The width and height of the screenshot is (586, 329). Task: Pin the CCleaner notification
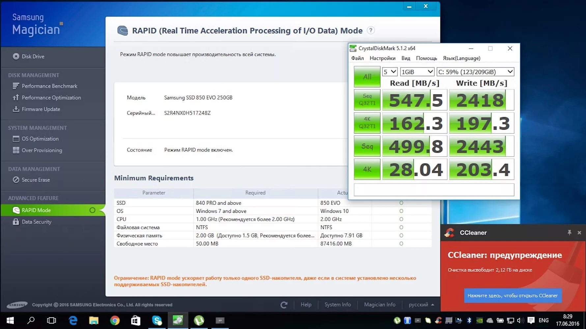[569, 233]
